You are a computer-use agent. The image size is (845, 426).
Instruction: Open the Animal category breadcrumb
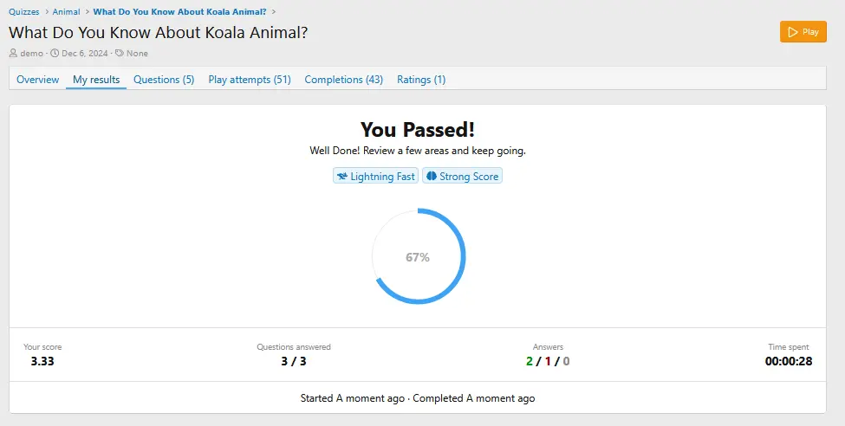click(66, 12)
